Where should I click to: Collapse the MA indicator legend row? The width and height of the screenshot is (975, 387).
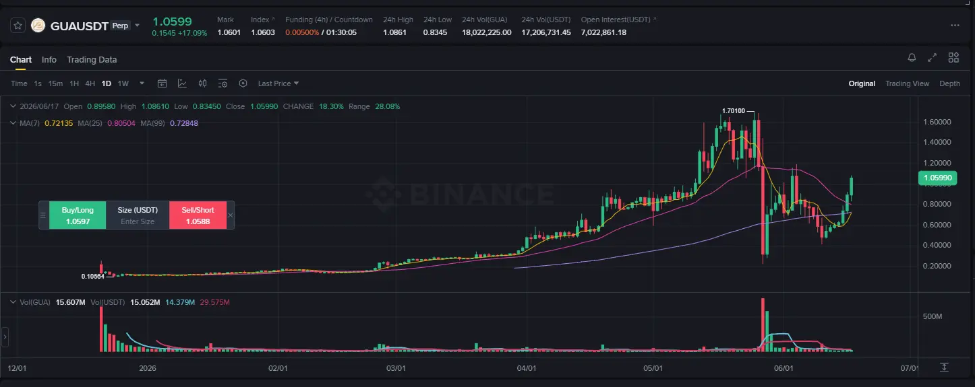(13, 123)
